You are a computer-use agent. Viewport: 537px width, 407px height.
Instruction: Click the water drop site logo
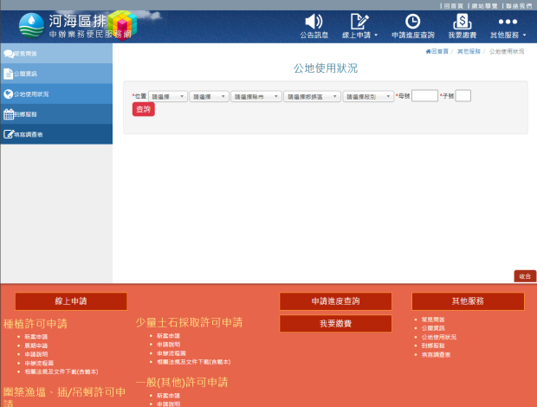pyautogui.click(x=31, y=25)
